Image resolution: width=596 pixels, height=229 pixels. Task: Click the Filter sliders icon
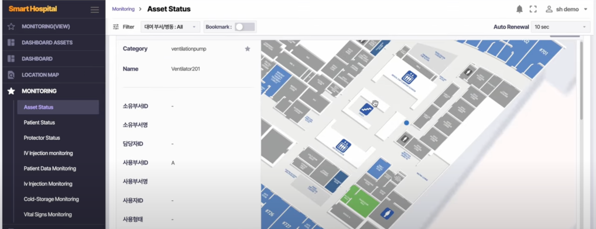[x=116, y=27]
